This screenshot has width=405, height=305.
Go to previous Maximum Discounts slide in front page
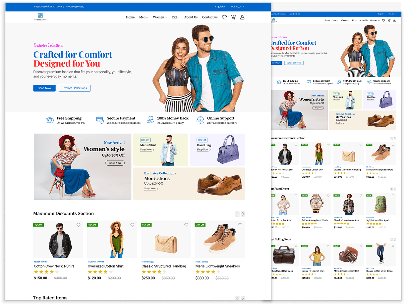237,214
